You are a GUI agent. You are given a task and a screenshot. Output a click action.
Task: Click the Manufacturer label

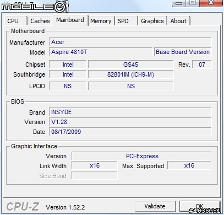[x=27, y=42]
